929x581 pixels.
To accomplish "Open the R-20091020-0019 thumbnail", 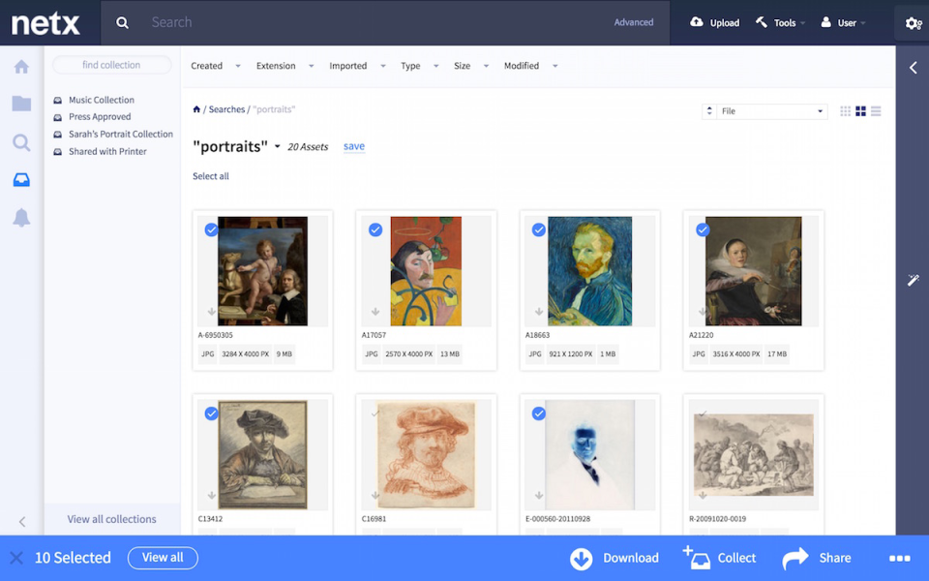I will tap(753, 455).
